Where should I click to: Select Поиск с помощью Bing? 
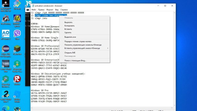point(85,61)
